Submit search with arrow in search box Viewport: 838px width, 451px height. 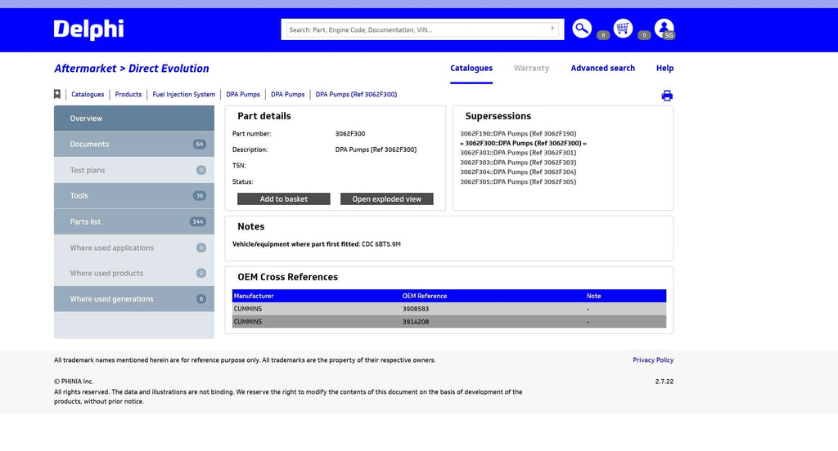click(552, 29)
